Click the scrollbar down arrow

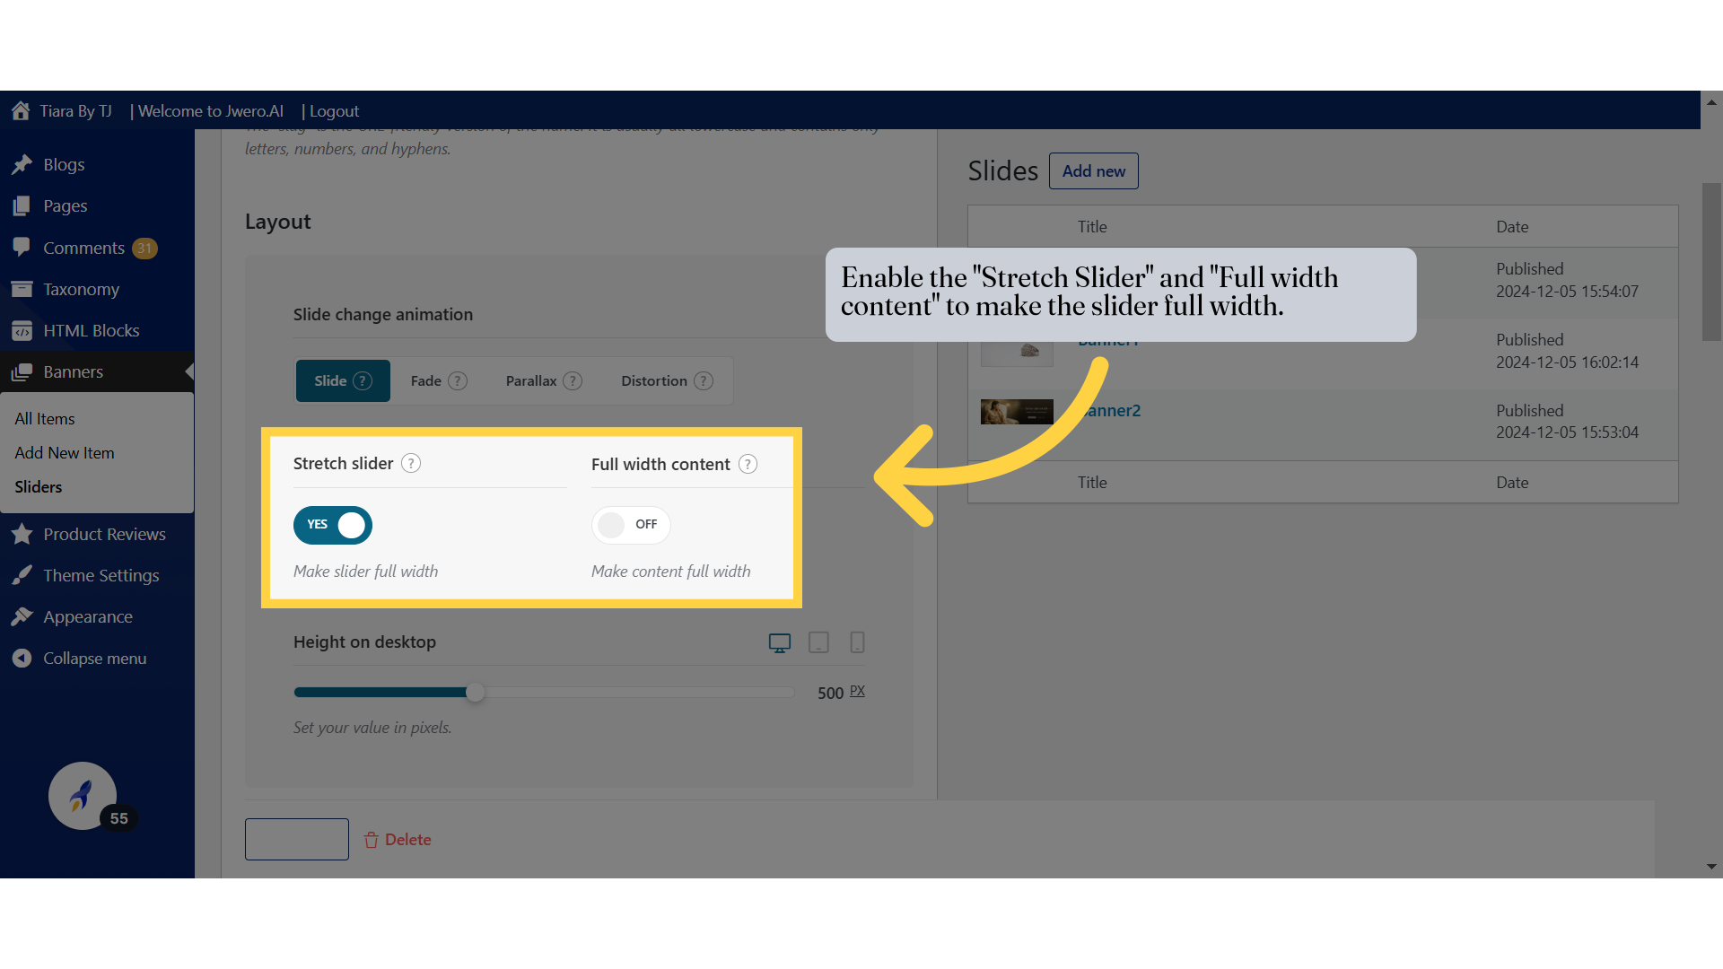[x=1711, y=867]
